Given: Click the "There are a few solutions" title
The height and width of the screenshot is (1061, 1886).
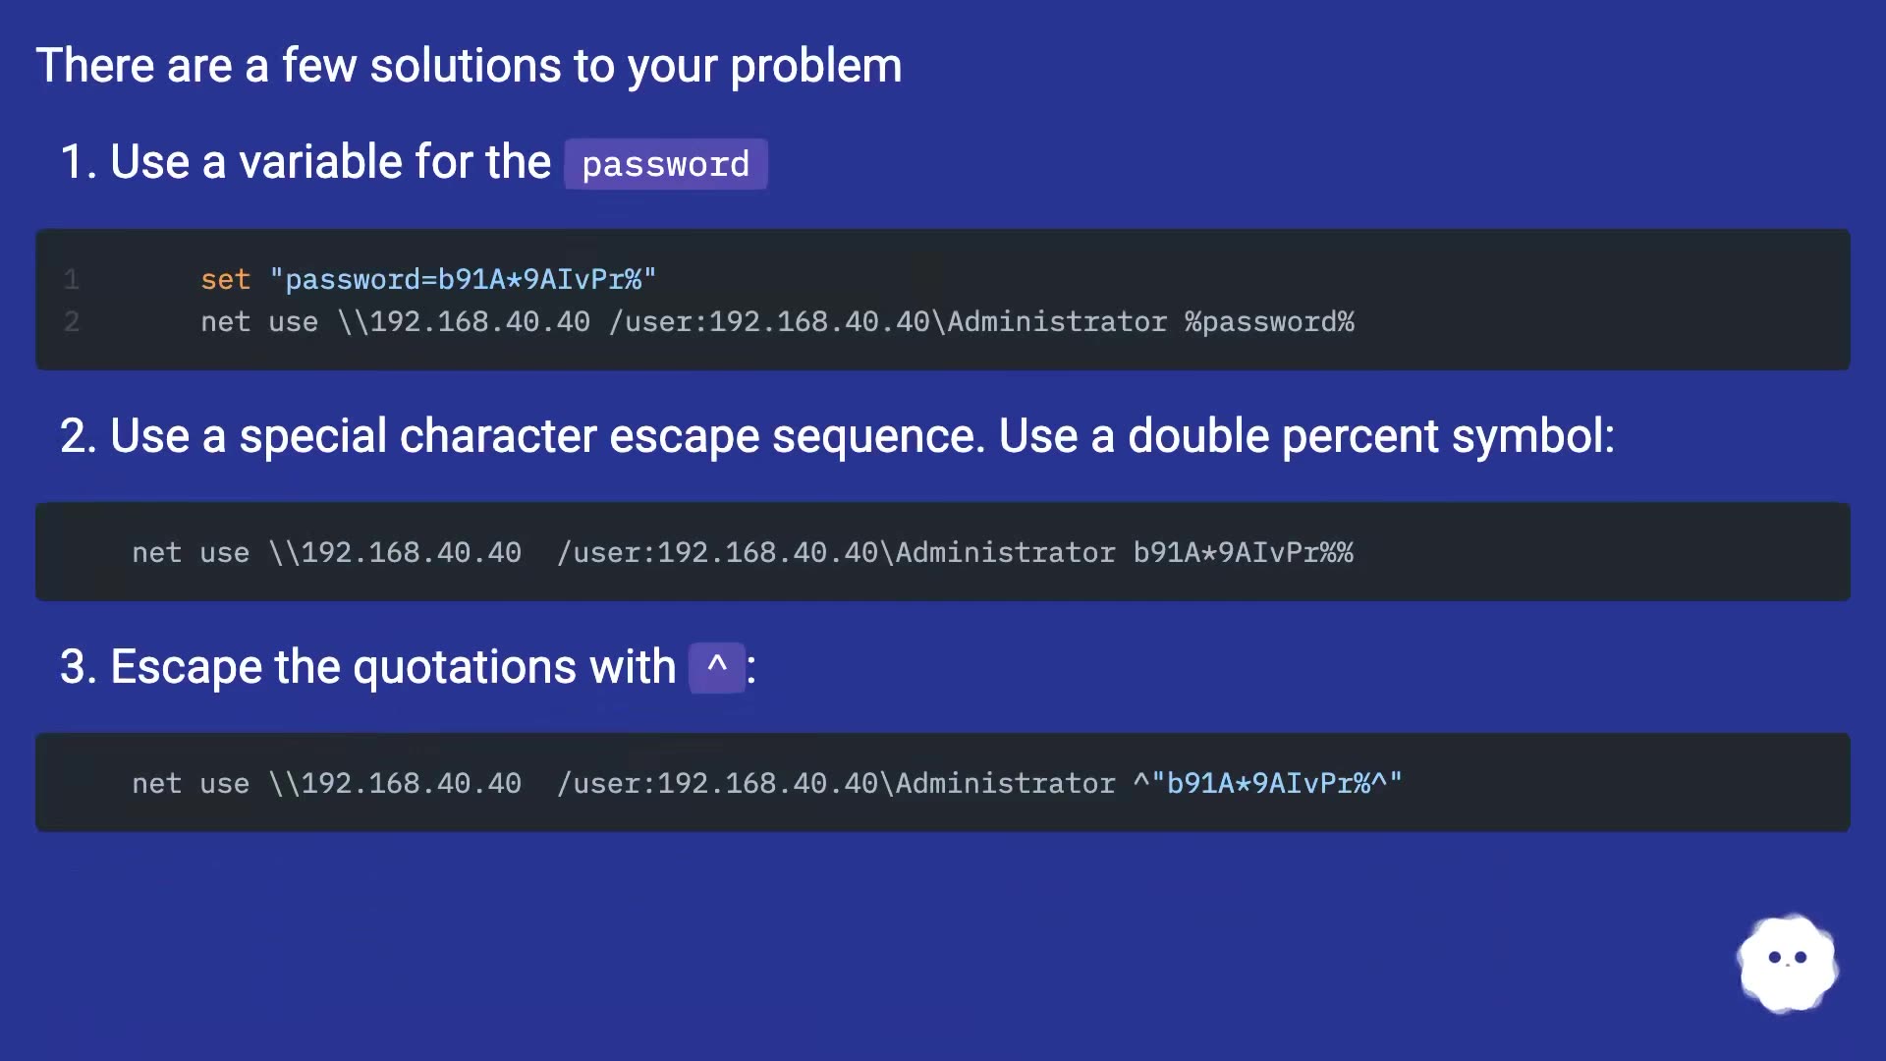Looking at the screenshot, I should pos(469,66).
